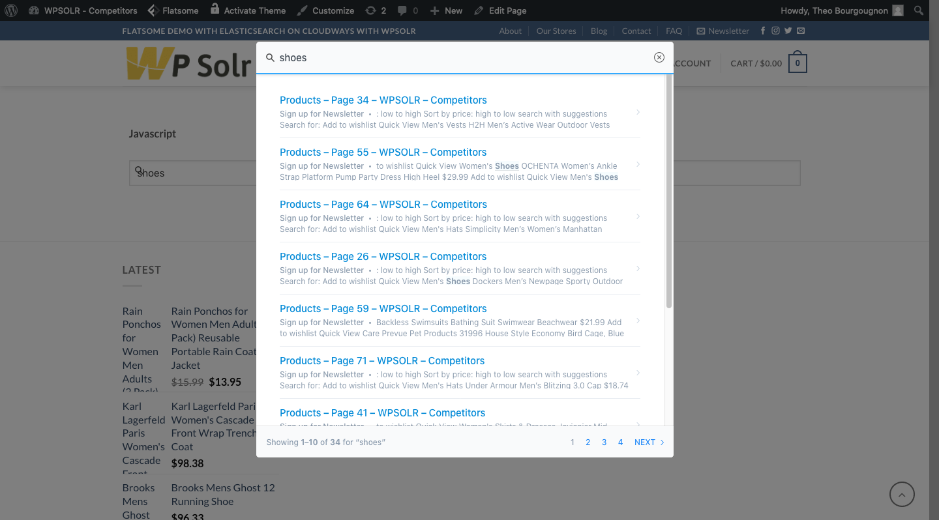The width and height of the screenshot is (939, 520).
Task: Click the search popup's magnifier icon
Action: tap(270, 57)
